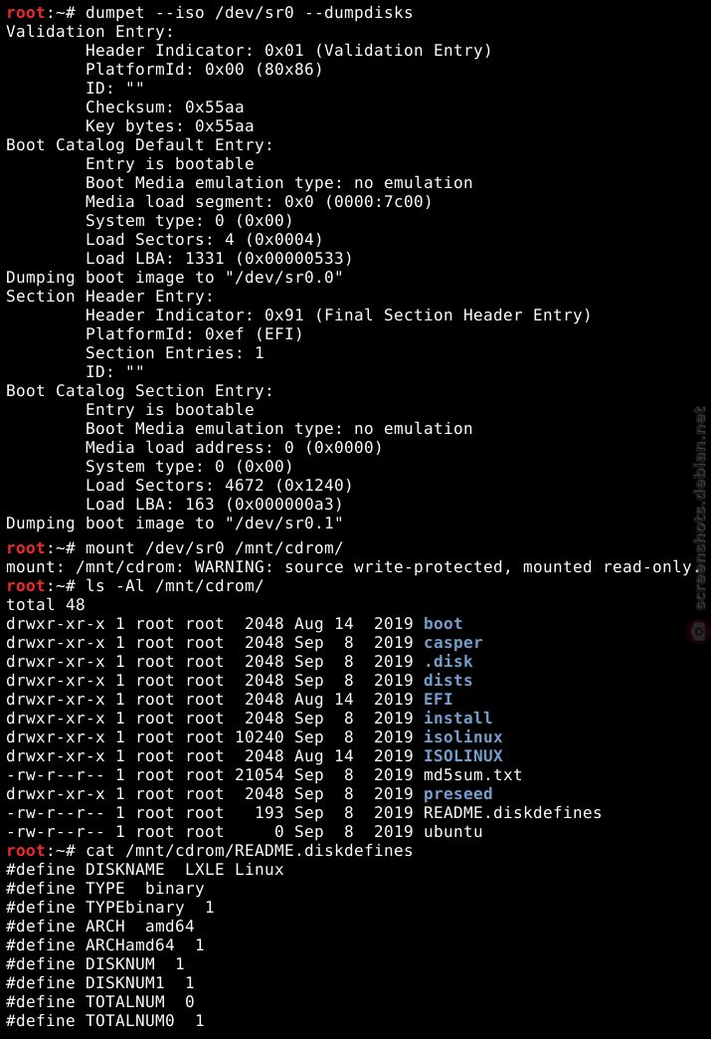Select the dists folder listing
711x1039 pixels.
pyautogui.click(x=448, y=681)
